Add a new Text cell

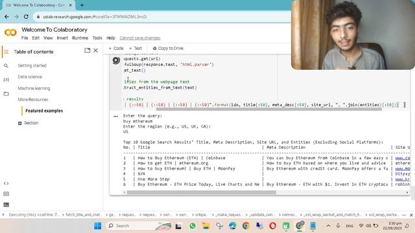tap(136, 49)
